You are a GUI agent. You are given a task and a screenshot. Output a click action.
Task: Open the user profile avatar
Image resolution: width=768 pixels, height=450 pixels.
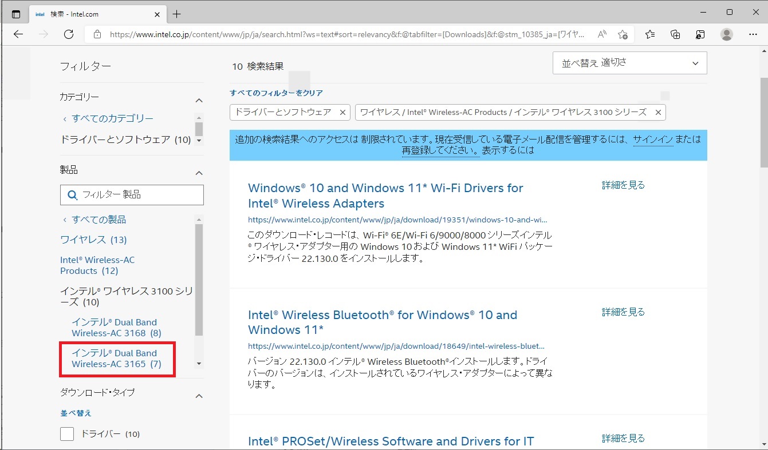[x=727, y=34]
